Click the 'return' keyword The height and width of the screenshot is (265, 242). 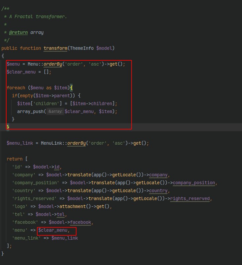click(15, 159)
